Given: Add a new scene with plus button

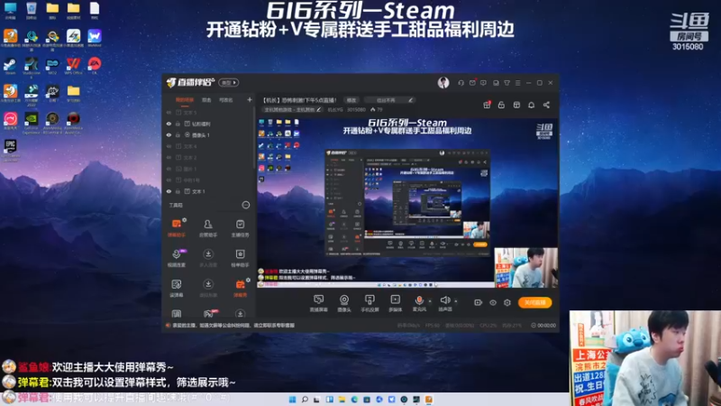Looking at the screenshot, I should [250, 99].
